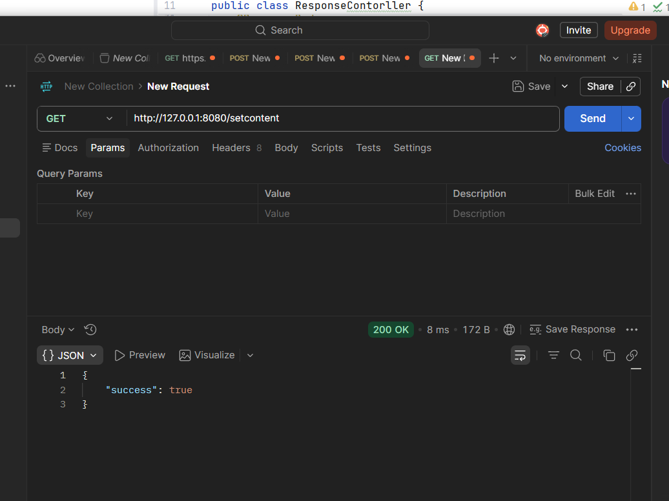
Task: Open the Headers tab
Action: (237, 148)
